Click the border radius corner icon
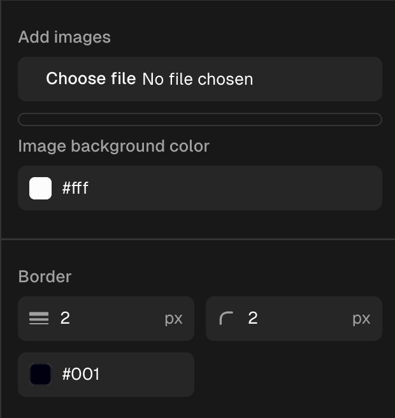 pyautogui.click(x=226, y=319)
